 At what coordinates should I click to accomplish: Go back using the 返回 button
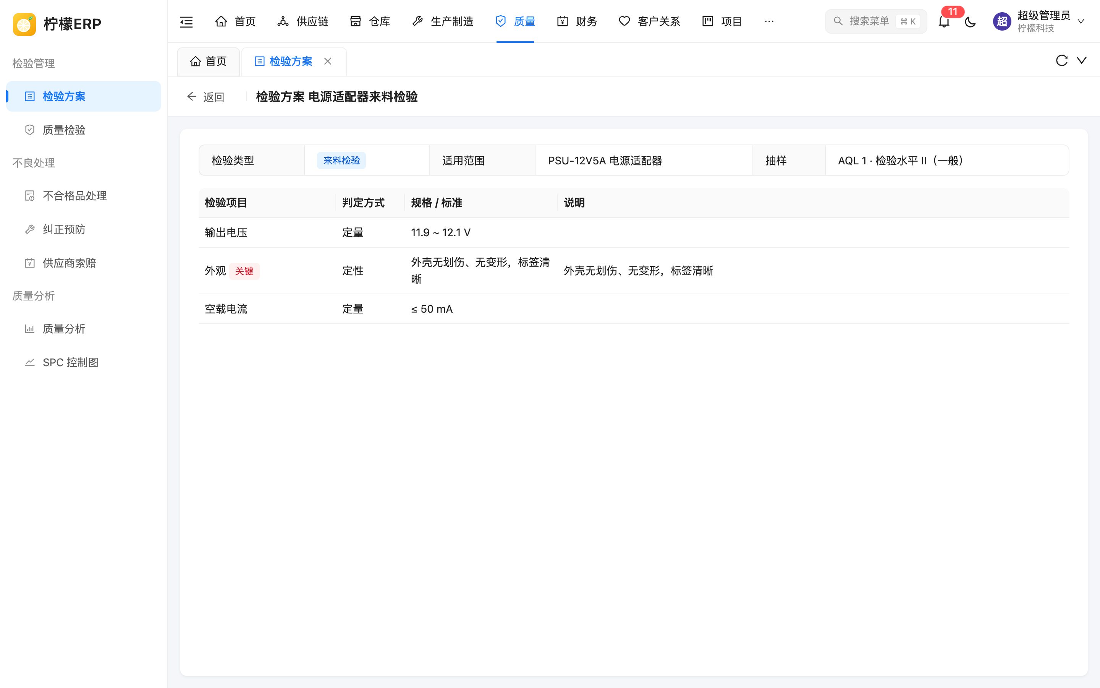pyautogui.click(x=205, y=97)
